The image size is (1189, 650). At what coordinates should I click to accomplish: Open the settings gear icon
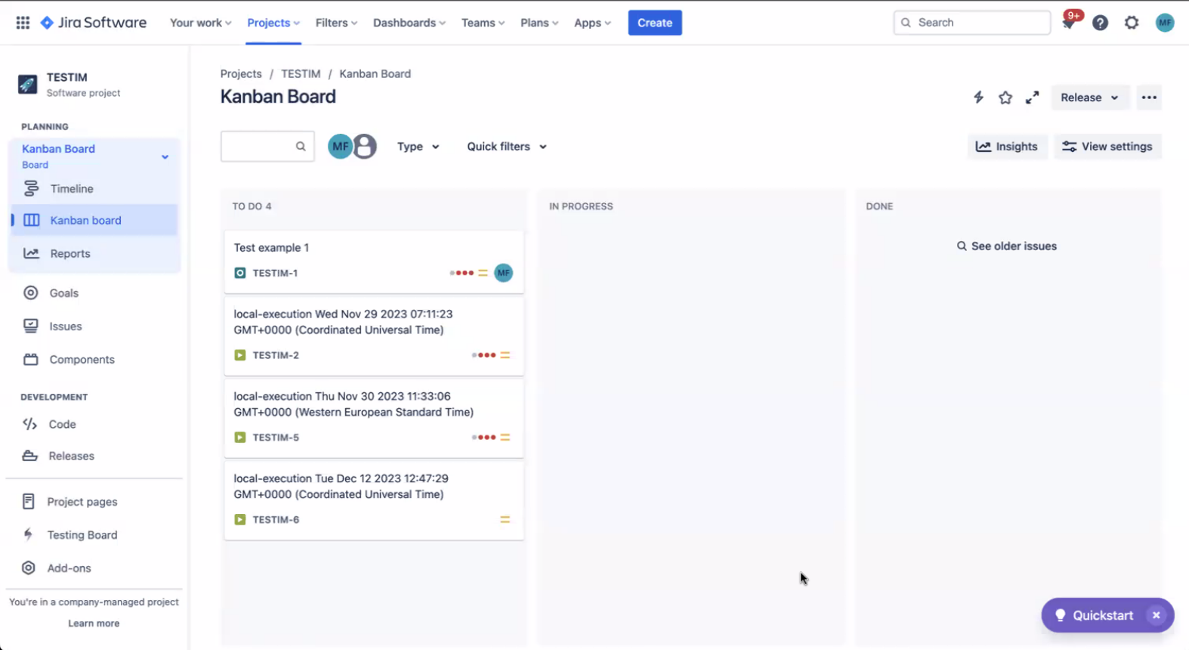(1132, 23)
